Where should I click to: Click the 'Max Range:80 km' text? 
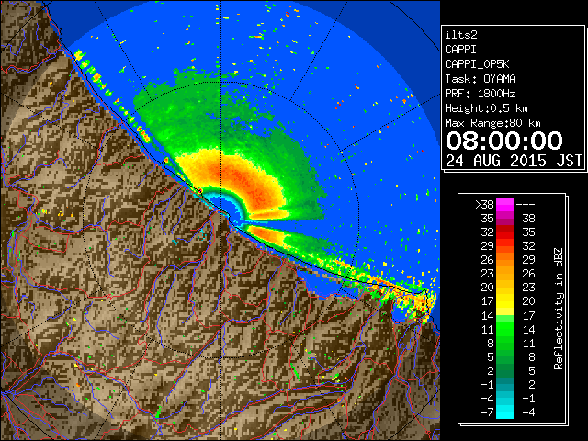(492, 123)
